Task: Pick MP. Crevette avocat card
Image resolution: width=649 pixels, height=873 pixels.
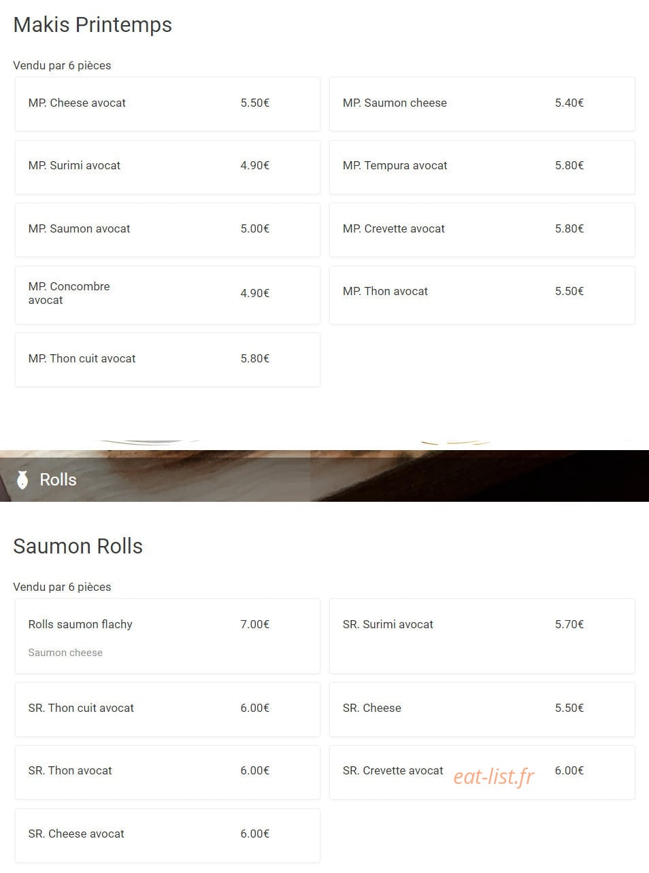Action: pyautogui.click(x=482, y=230)
